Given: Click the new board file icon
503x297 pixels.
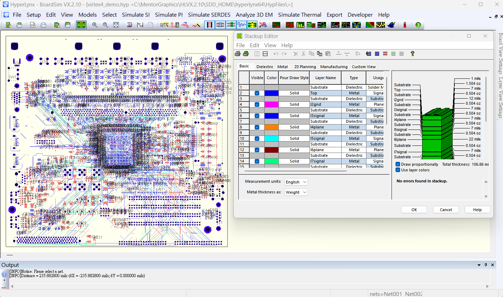Looking at the screenshot, I should click(x=9, y=25).
